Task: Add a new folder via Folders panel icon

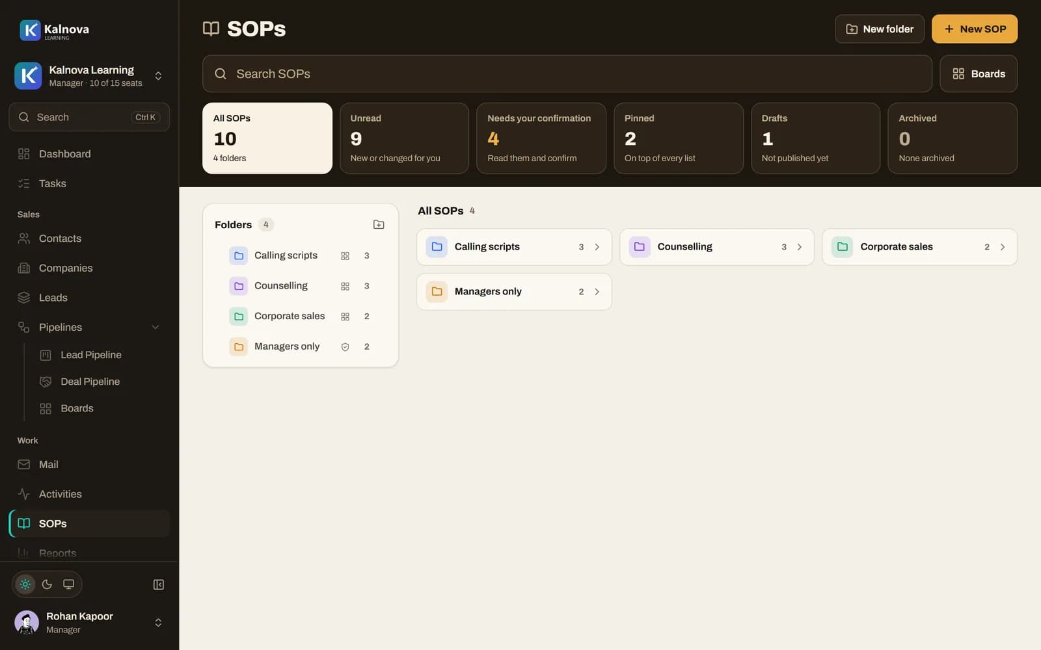Action: tap(379, 224)
